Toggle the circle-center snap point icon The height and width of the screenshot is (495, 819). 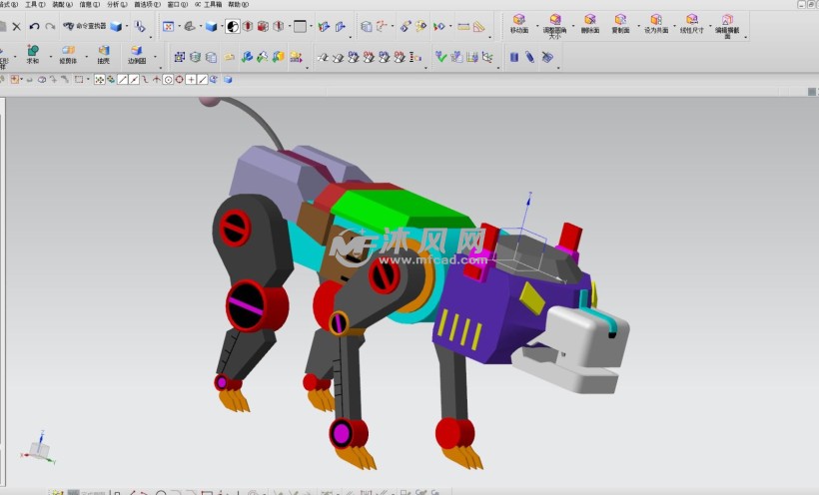point(167,79)
